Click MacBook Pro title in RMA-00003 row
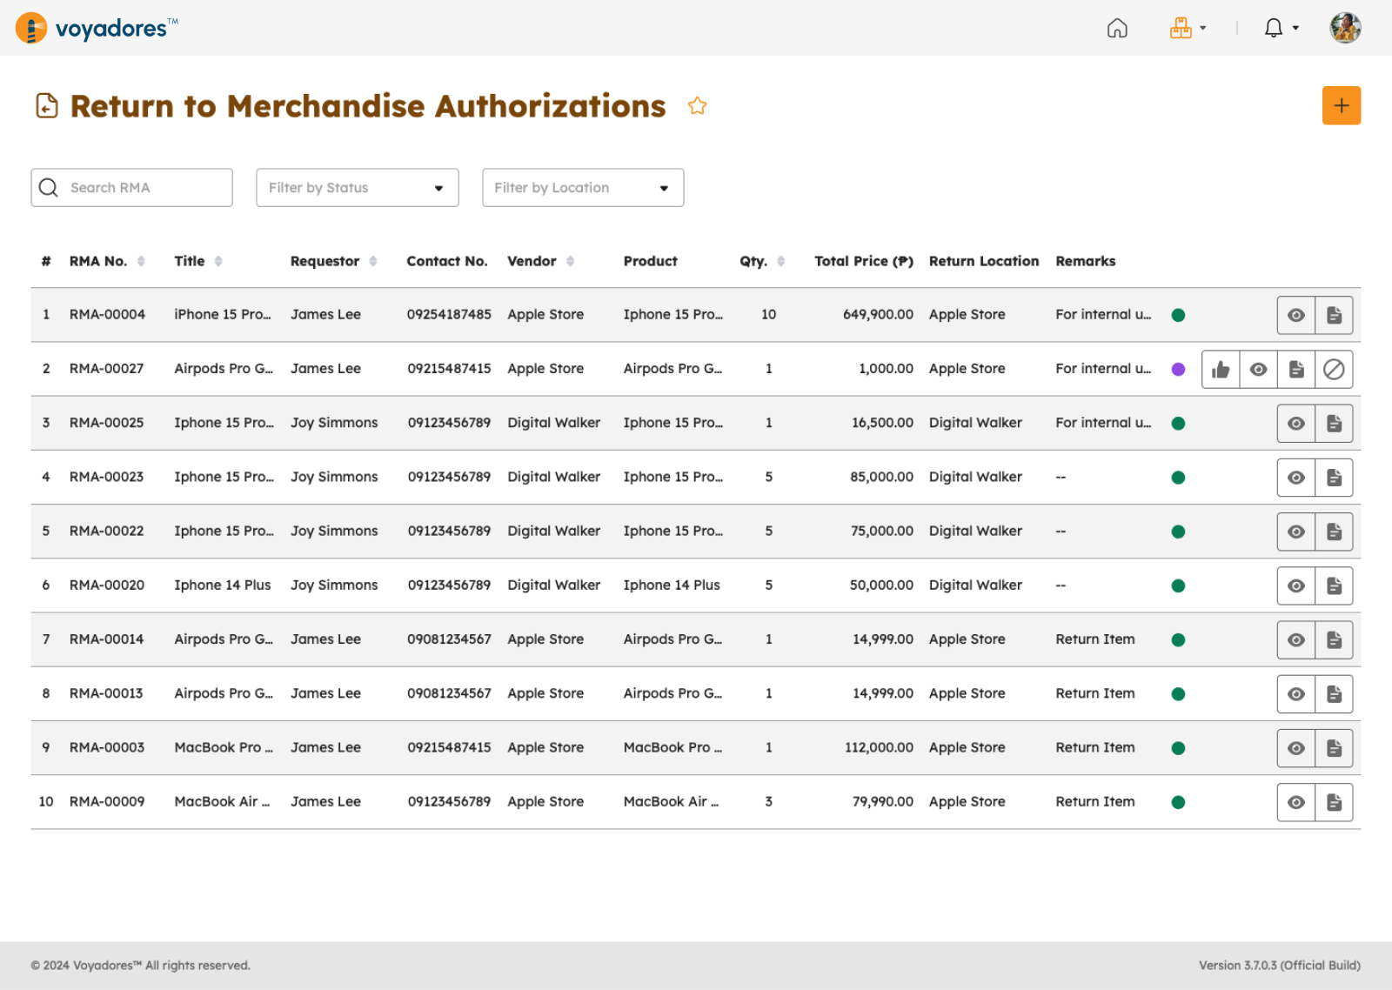 click(224, 747)
